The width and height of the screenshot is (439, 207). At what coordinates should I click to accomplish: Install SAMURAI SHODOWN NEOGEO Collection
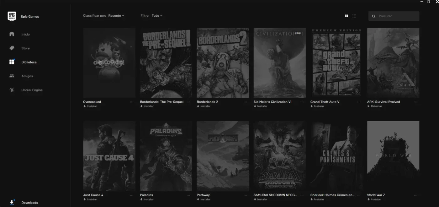click(x=260, y=199)
